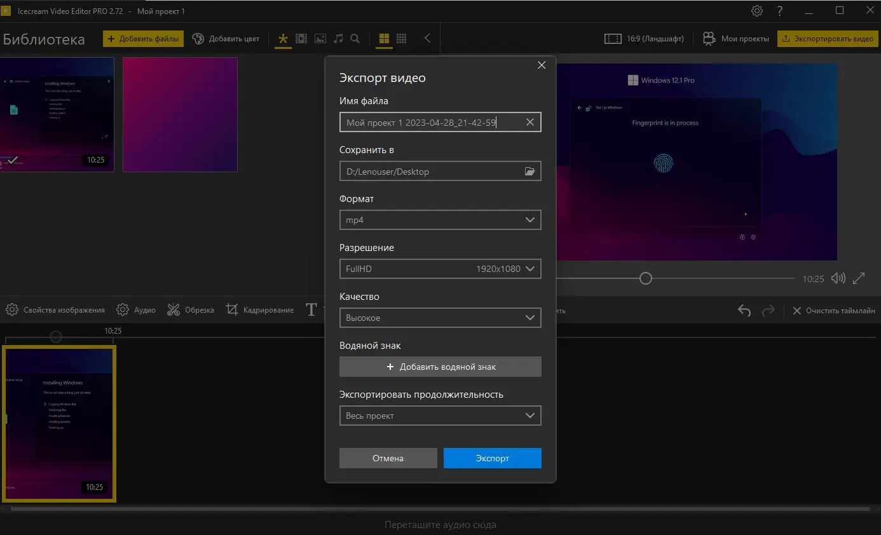Select the video filter icon in library

(301, 39)
